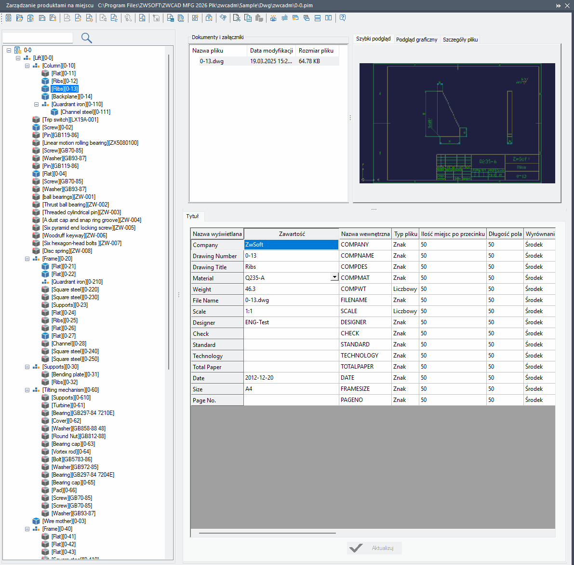The height and width of the screenshot is (565, 574).
Task: Click the magnifying glass search icon
Action: (x=87, y=38)
